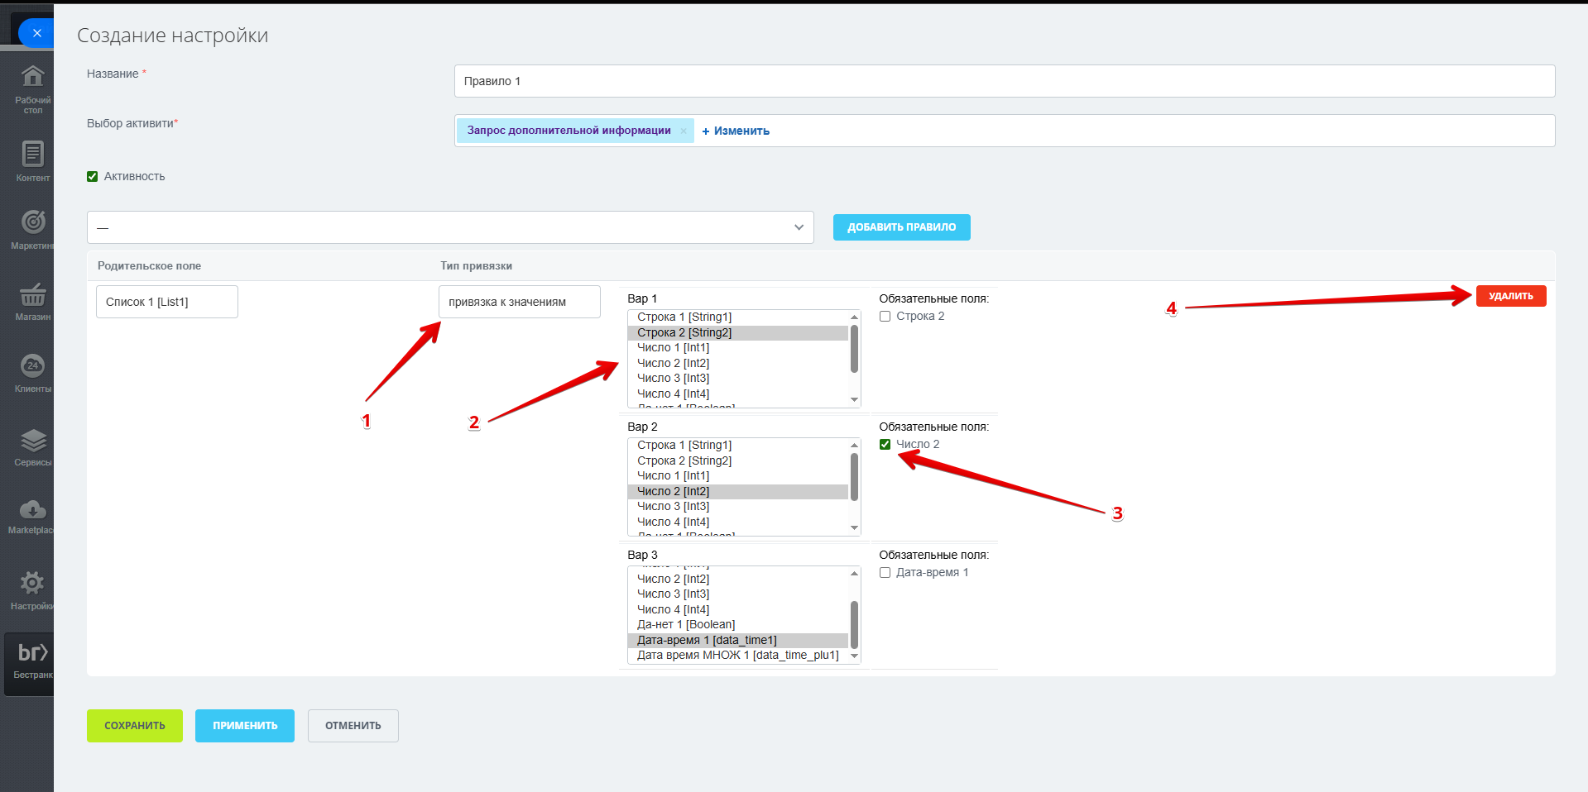Open the Marketplace cloud icon
1588x792 pixels.
click(32, 509)
